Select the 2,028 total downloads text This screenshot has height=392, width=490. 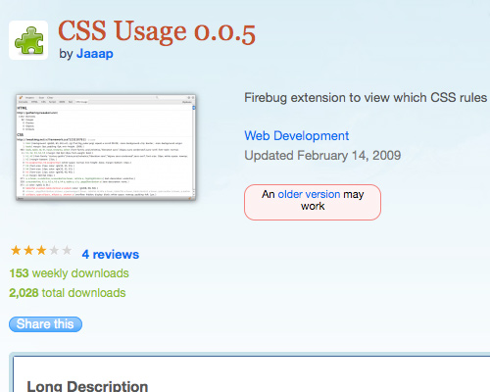[68, 293]
